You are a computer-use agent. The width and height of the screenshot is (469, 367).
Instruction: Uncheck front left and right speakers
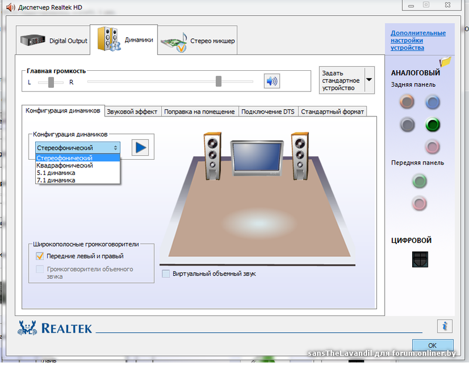coord(40,256)
